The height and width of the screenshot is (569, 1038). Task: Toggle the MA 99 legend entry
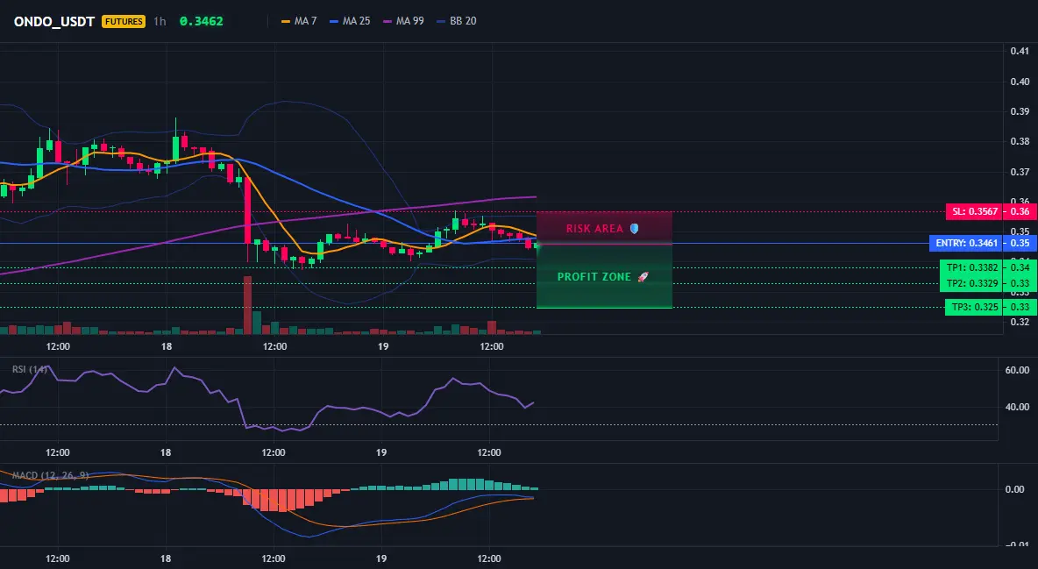[404, 21]
